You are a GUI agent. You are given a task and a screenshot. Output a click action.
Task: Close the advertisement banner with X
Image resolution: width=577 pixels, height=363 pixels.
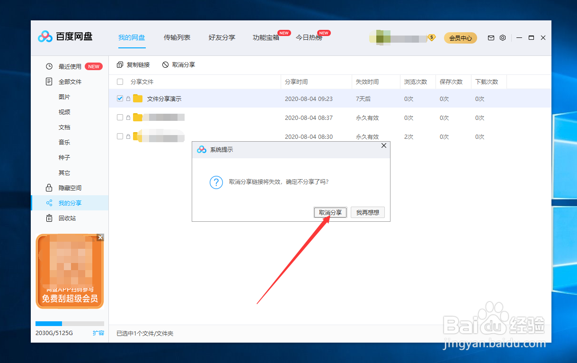pos(100,237)
